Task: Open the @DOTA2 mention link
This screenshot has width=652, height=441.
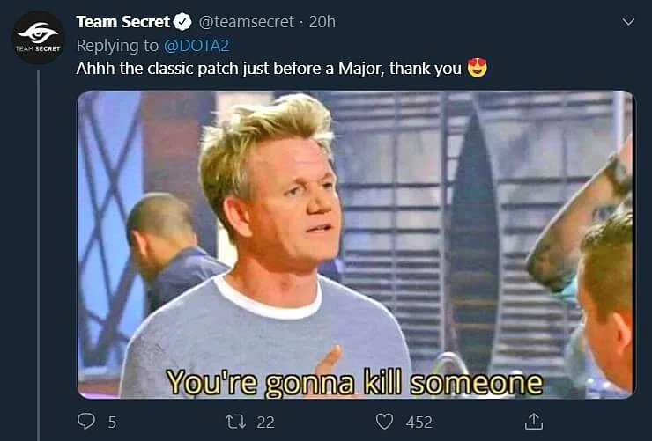Action: pos(196,46)
